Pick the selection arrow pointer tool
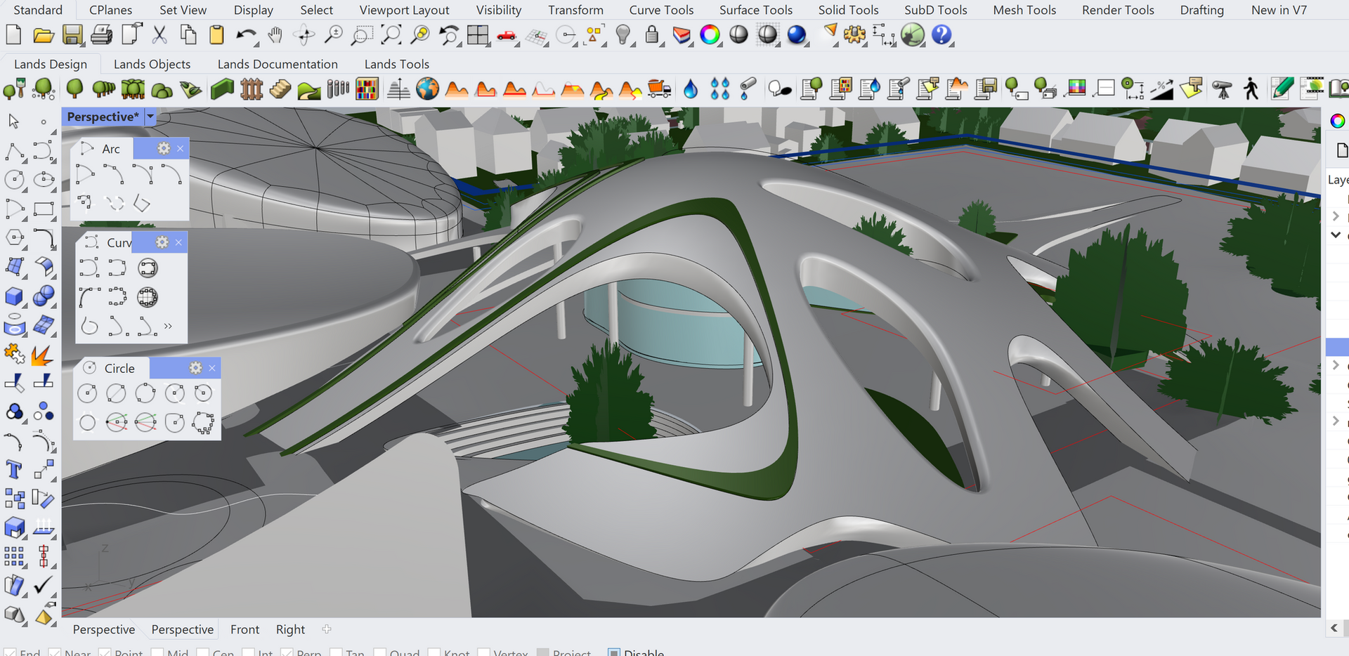The width and height of the screenshot is (1349, 656). (13, 121)
